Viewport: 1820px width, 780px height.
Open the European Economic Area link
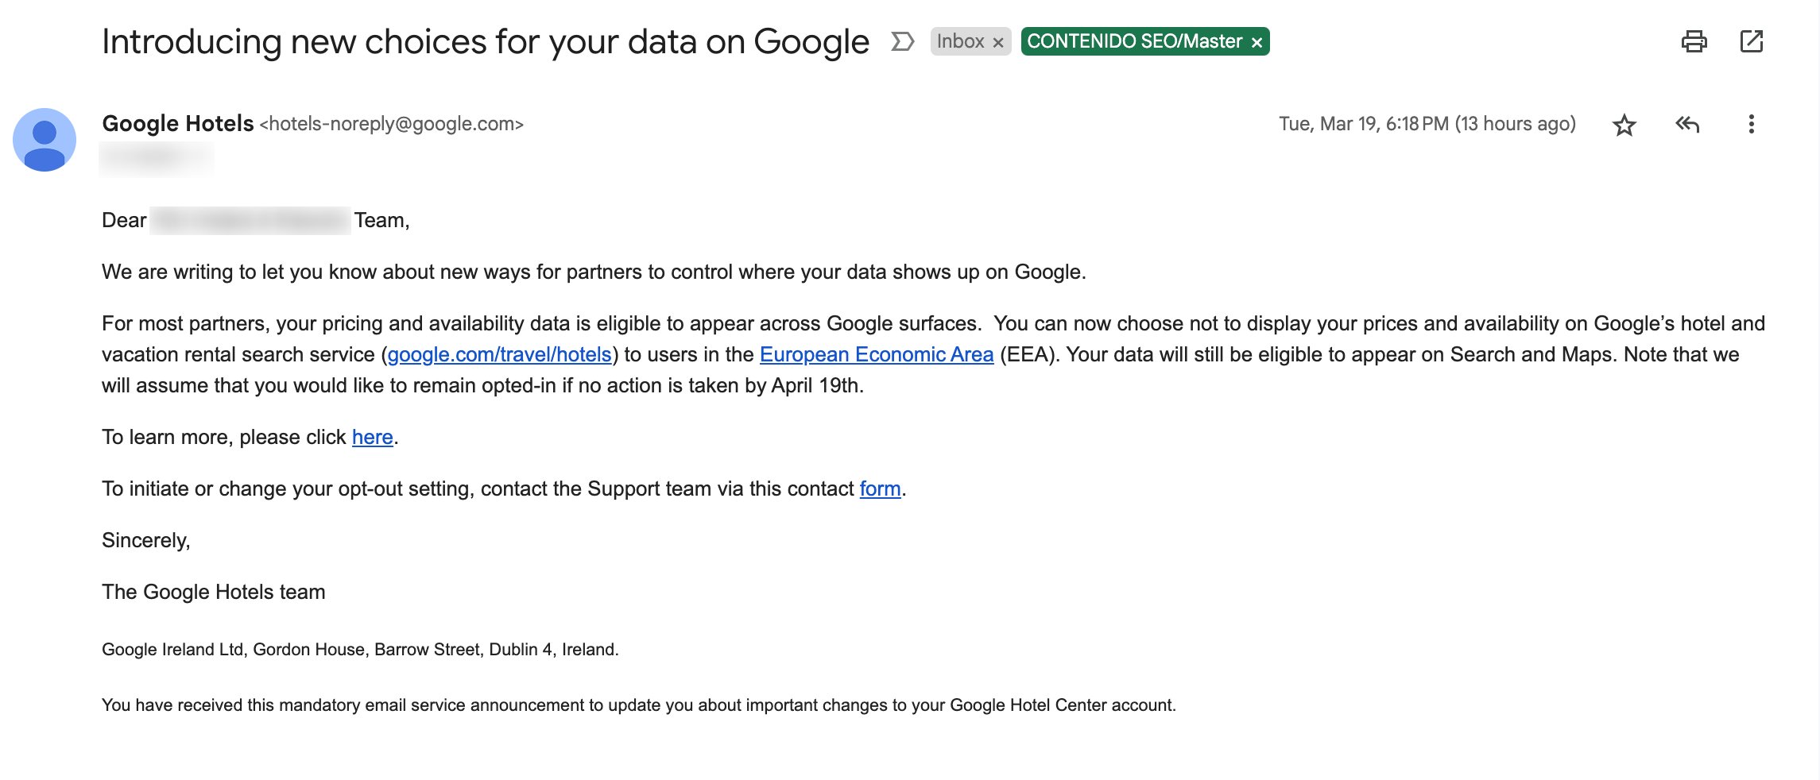pyautogui.click(x=876, y=355)
